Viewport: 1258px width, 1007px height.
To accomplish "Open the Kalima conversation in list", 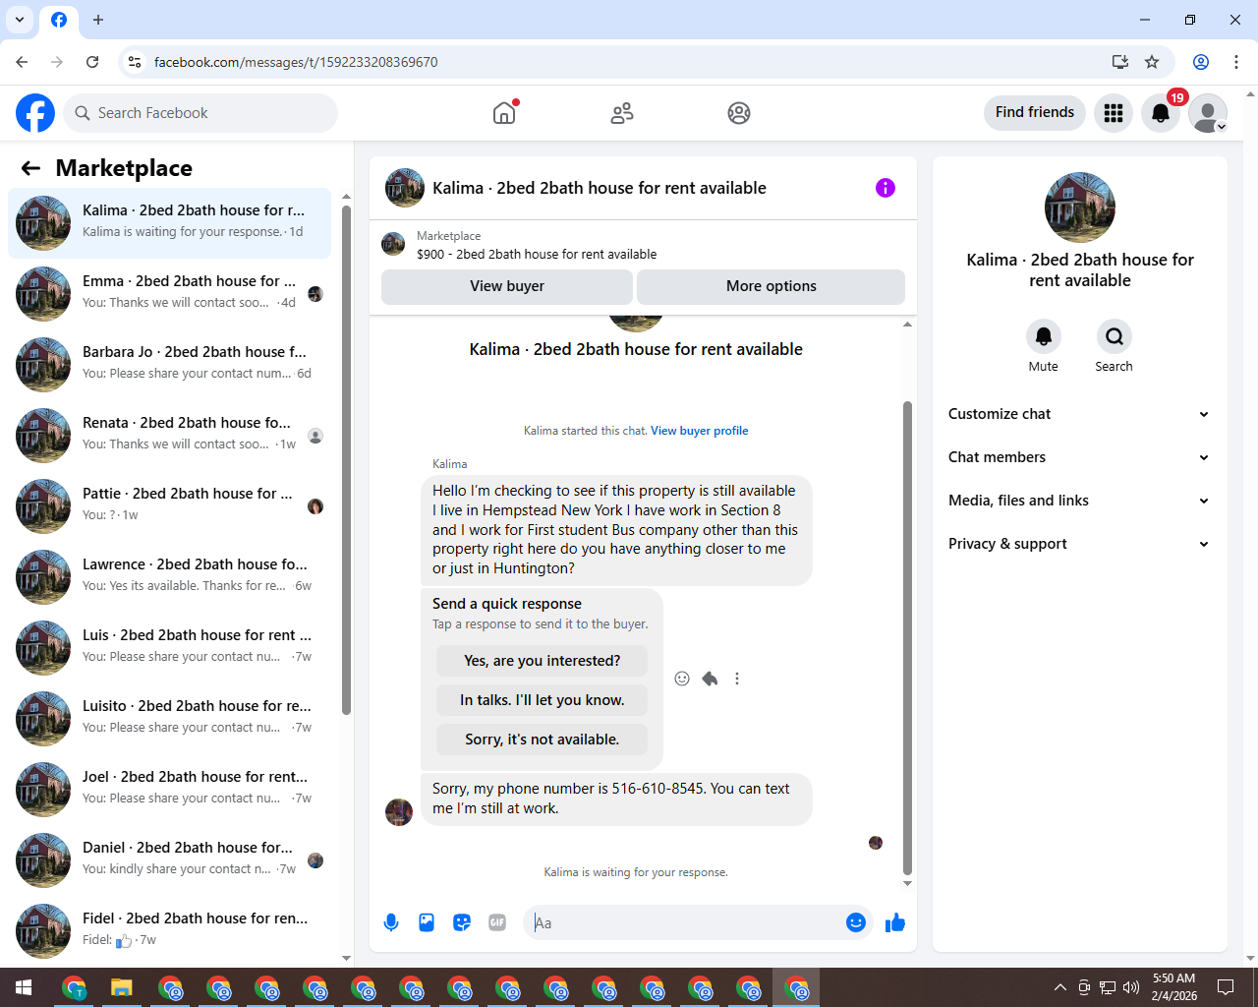I will coord(169,223).
